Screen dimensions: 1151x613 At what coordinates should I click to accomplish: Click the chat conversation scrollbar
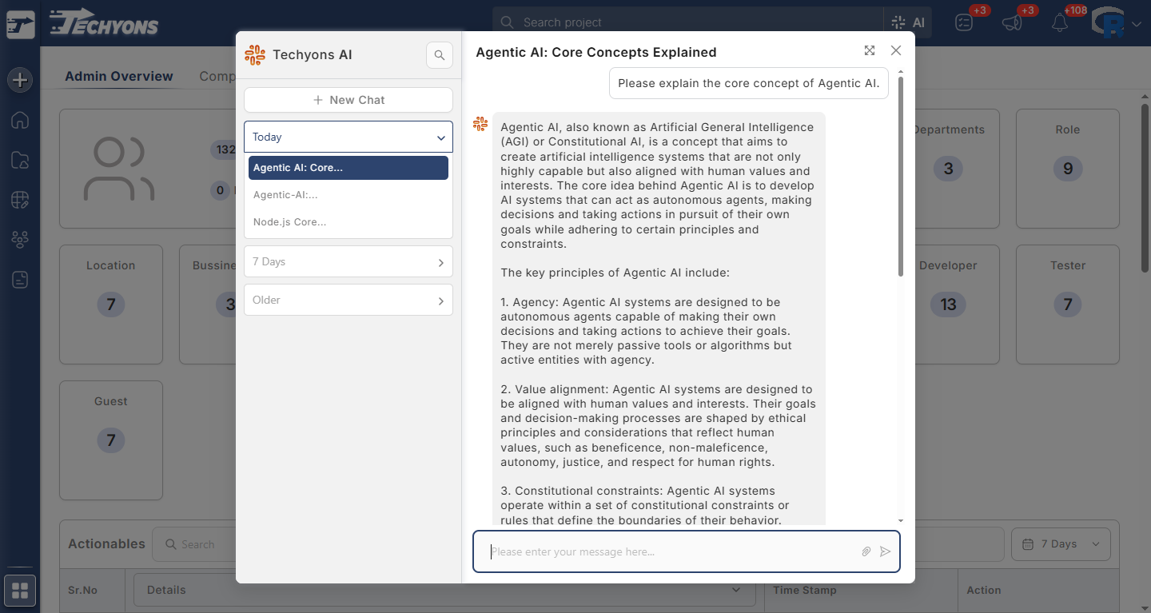click(x=901, y=176)
